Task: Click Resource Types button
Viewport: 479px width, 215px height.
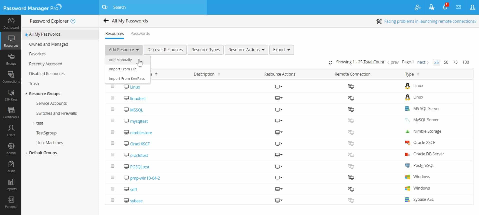Action: (x=206, y=50)
